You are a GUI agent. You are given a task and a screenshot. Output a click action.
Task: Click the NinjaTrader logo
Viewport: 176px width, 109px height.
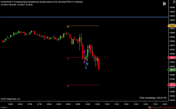[x=162, y=108]
